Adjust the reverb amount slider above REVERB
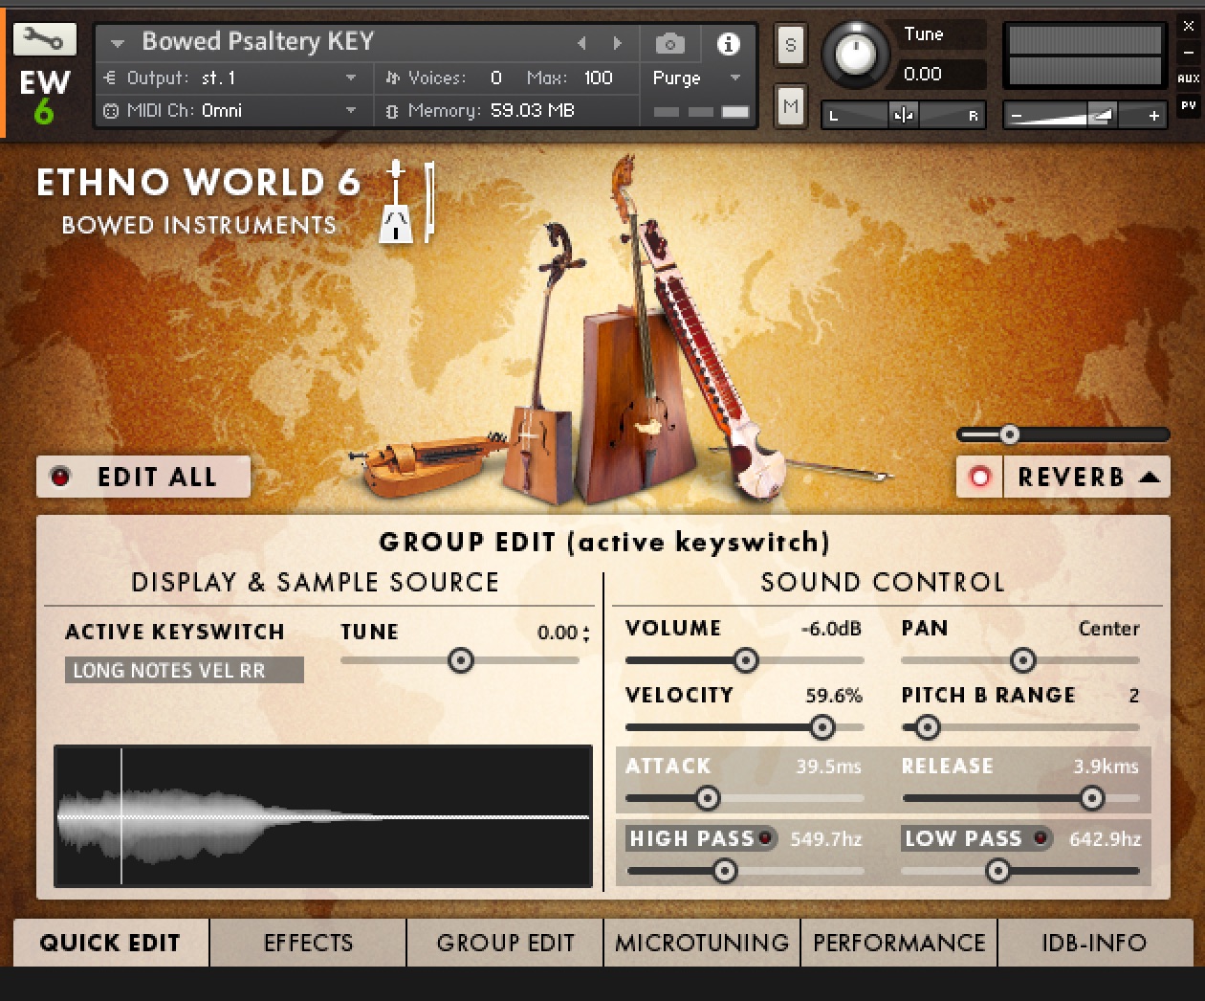Viewport: 1205px width, 1001px height. point(1010,434)
